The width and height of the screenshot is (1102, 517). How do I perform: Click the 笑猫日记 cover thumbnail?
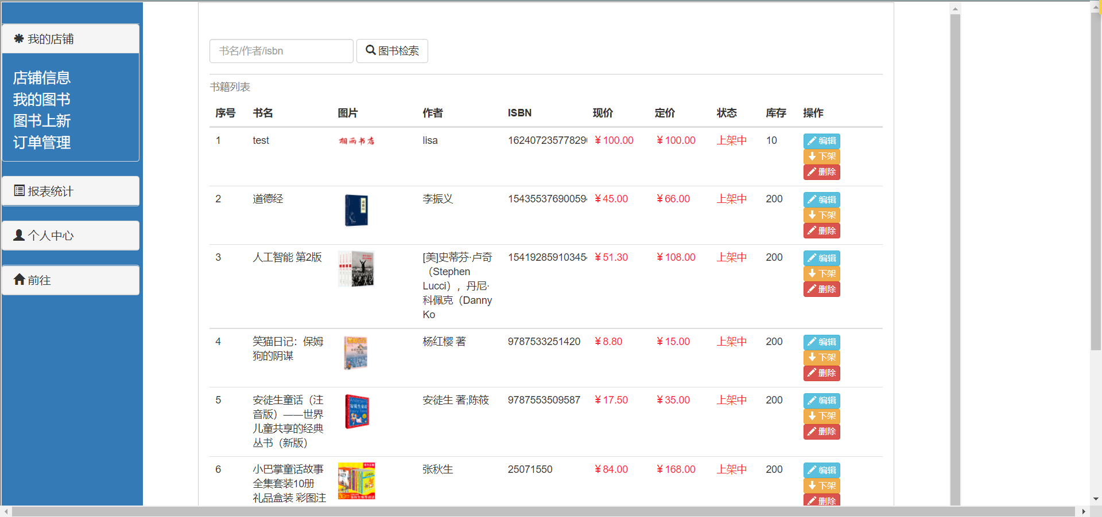tap(356, 353)
